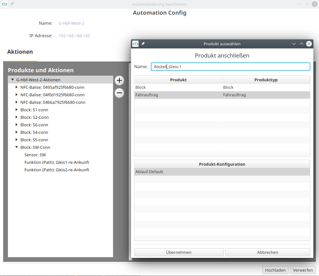
Task: Click the cb application icon on the dialog titlebar
Action: 135,44
